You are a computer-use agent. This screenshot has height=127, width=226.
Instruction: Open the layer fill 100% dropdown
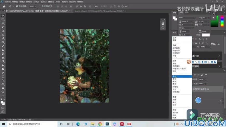tap(205, 84)
